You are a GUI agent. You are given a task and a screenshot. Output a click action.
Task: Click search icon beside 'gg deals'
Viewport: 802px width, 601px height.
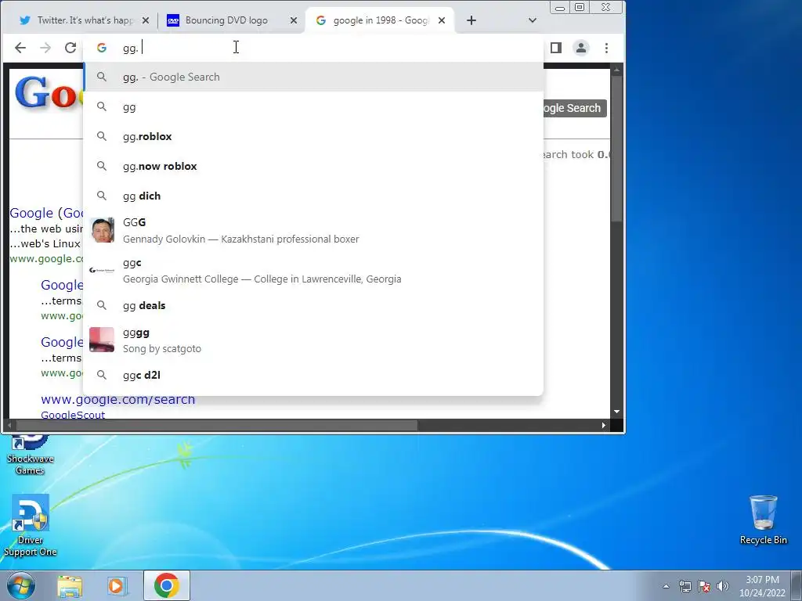pyautogui.click(x=102, y=306)
